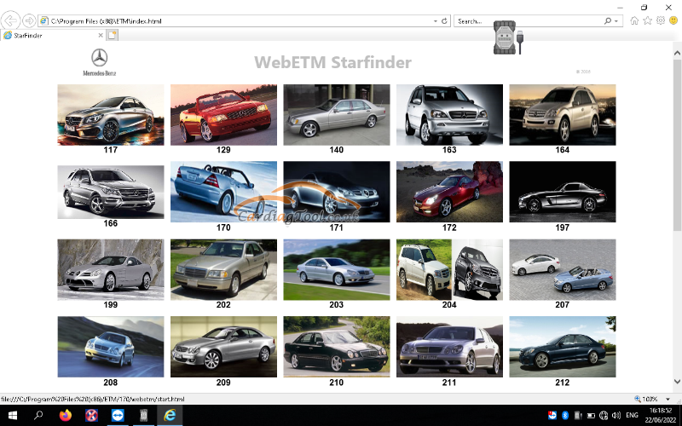
Task: Select the StarFinder browser tab
Action: (x=51, y=35)
